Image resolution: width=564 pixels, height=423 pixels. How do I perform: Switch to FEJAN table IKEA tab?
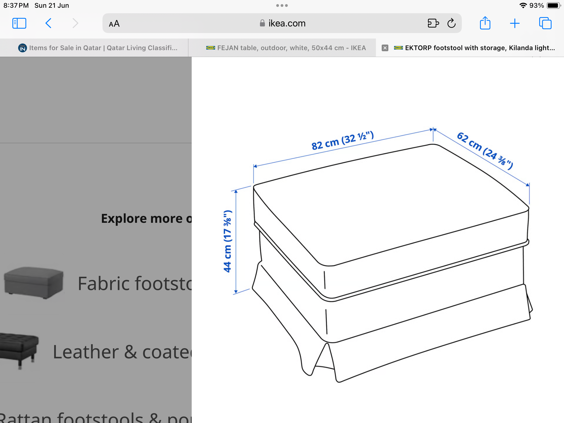[x=282, y=48]
